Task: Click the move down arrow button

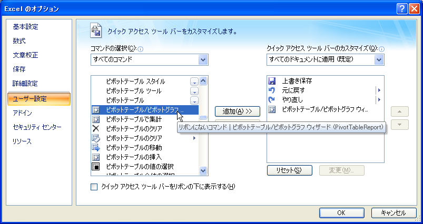Action: pyautogui.click(x=399, y=125)
